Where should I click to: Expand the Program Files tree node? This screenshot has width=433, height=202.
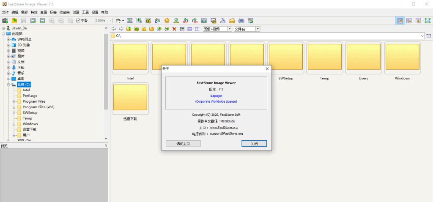(14, 101)
